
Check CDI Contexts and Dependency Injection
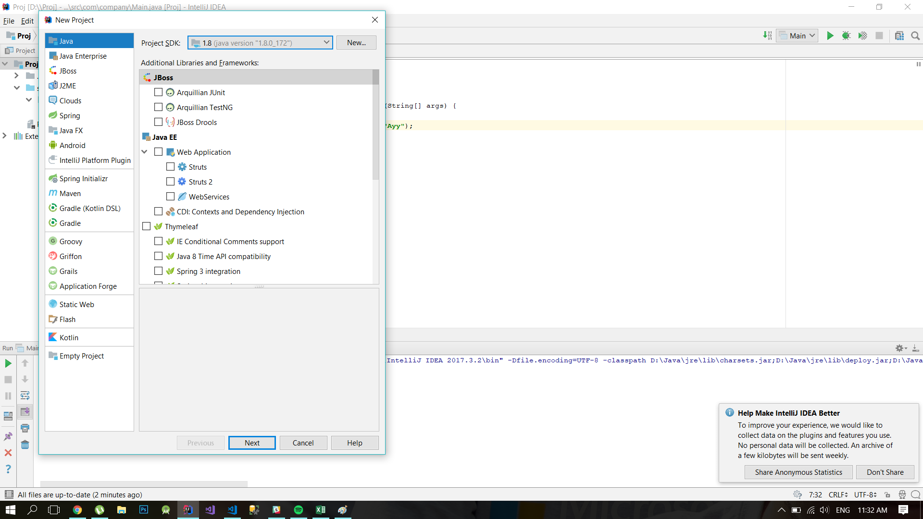coord(158,211)
